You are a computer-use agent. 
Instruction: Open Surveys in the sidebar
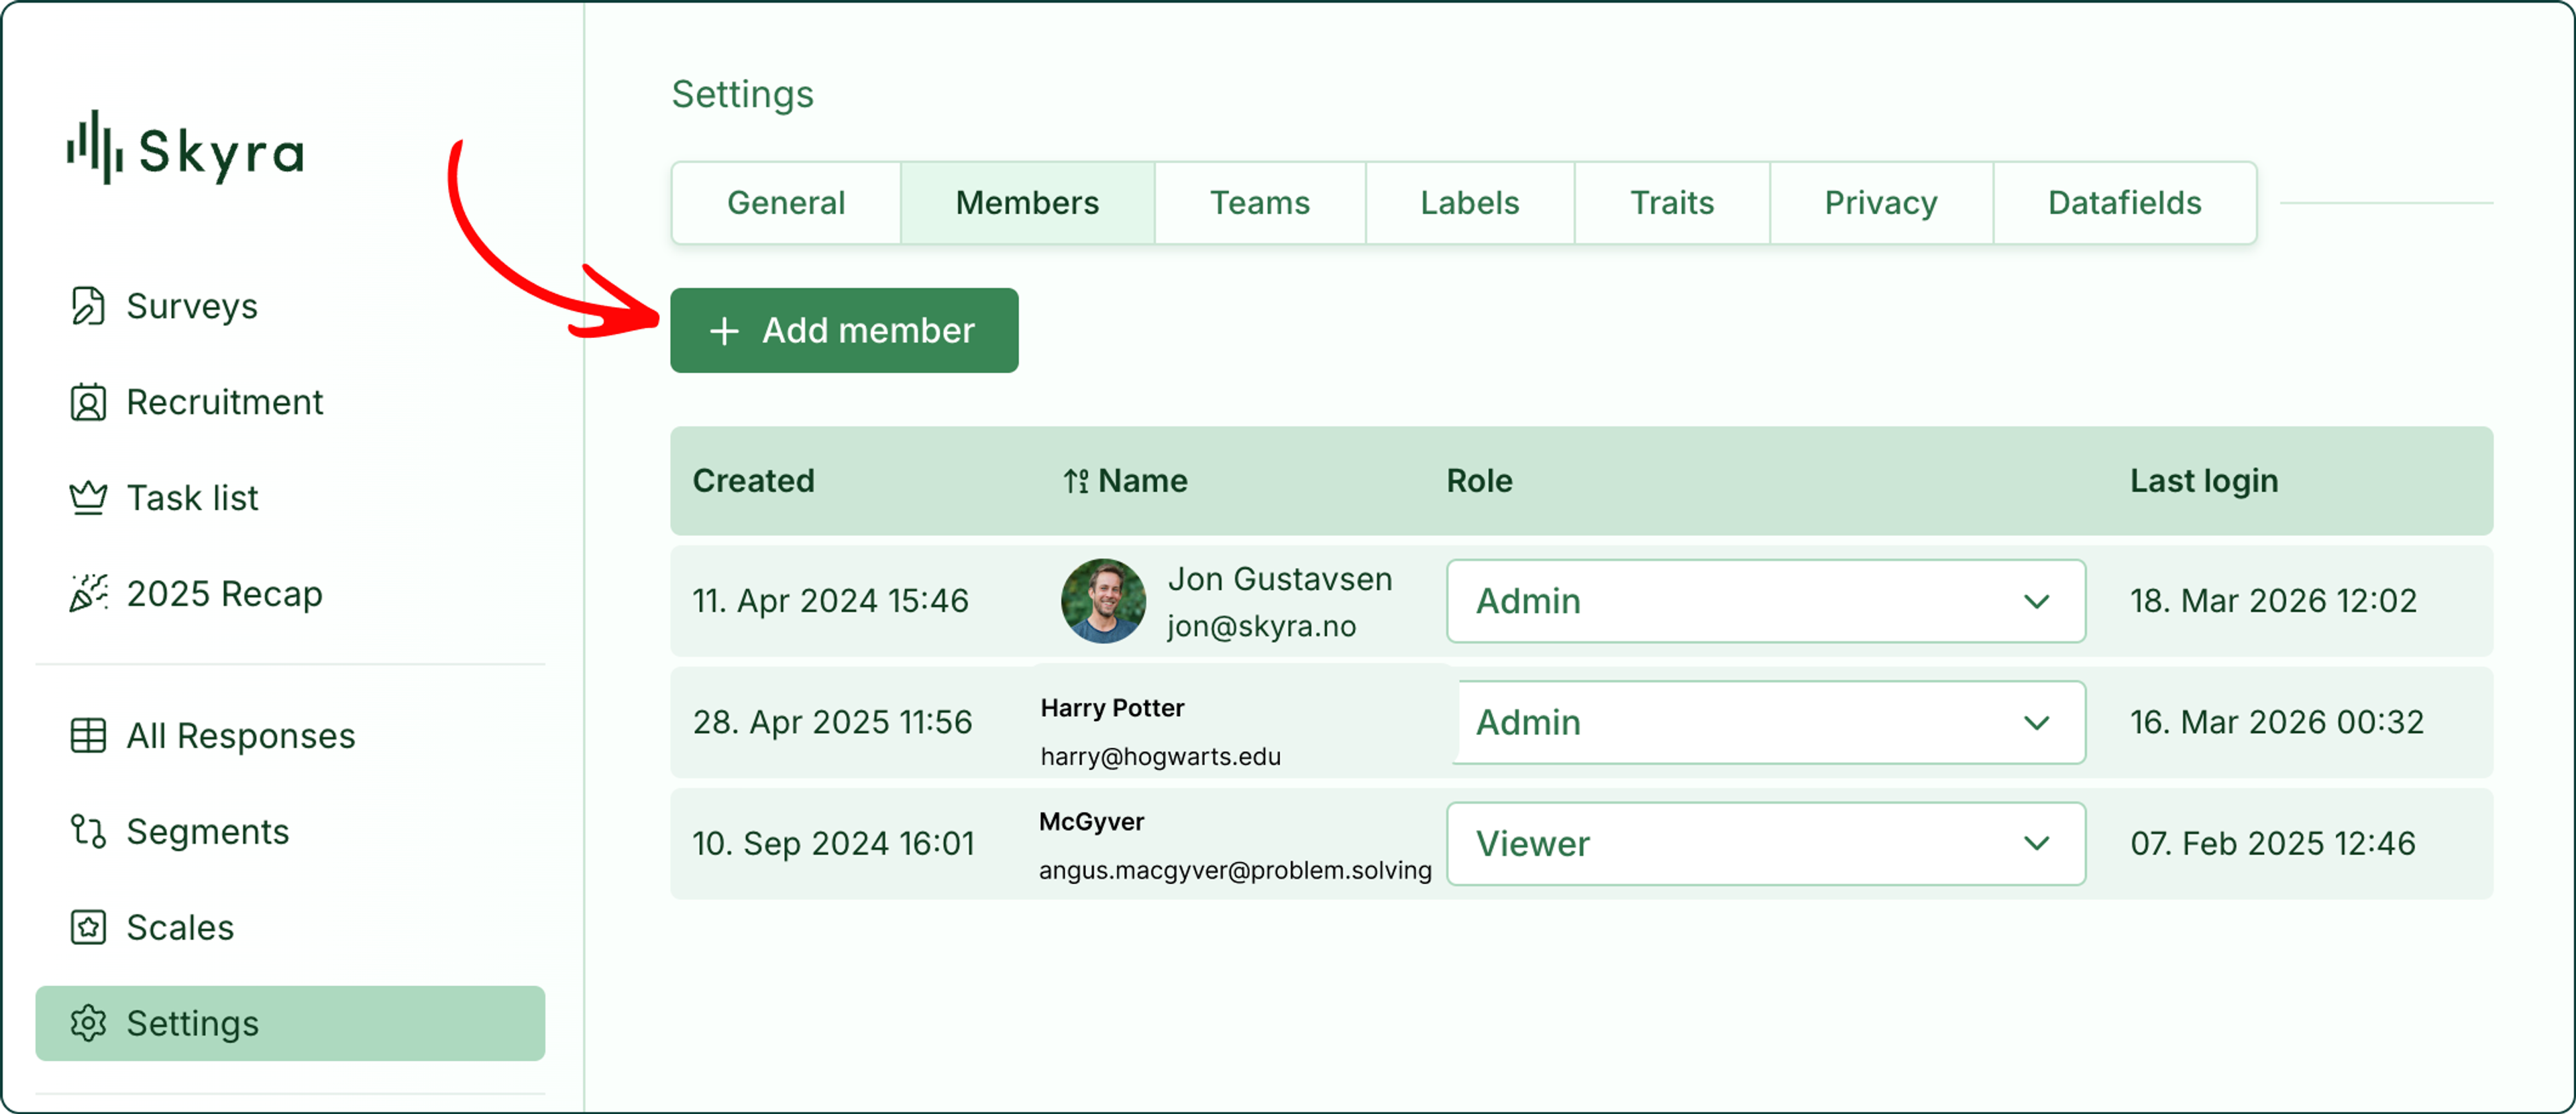(192, 306)
